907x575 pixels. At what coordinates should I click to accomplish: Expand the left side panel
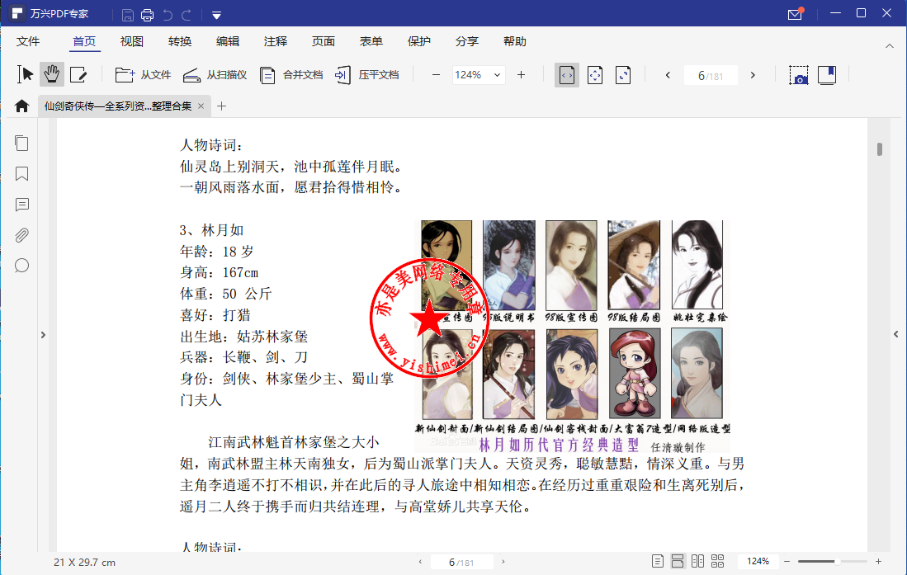[x=43, y=335]
